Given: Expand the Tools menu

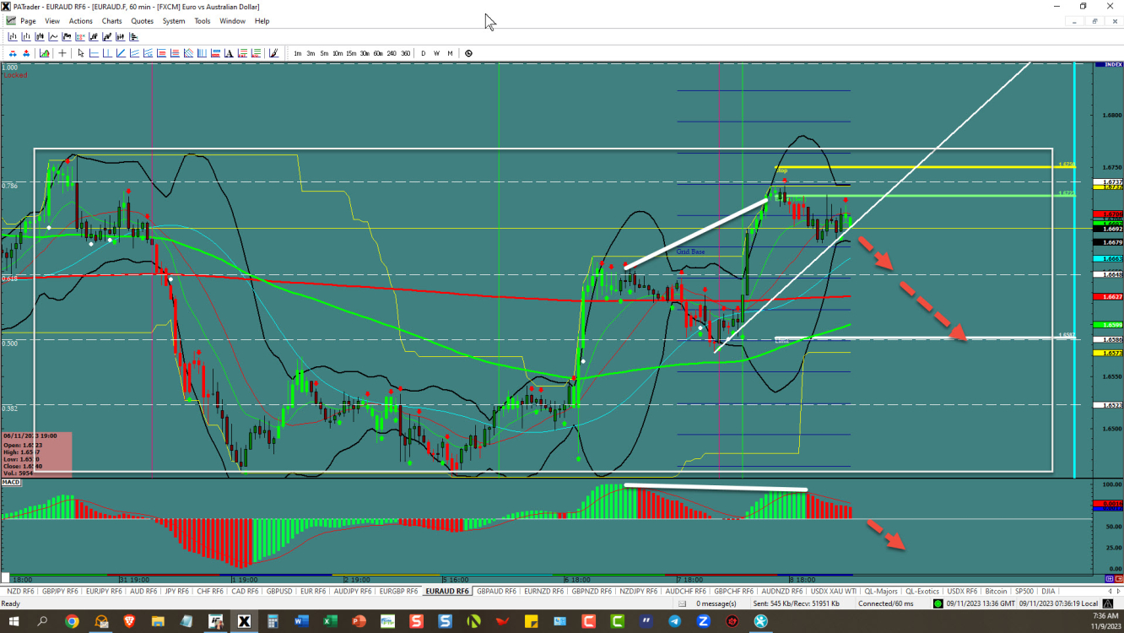Looking at the screenshot, I should pyautogui.click(x=203, y=21).
